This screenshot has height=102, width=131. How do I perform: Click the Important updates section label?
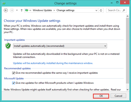coord(15,40)
